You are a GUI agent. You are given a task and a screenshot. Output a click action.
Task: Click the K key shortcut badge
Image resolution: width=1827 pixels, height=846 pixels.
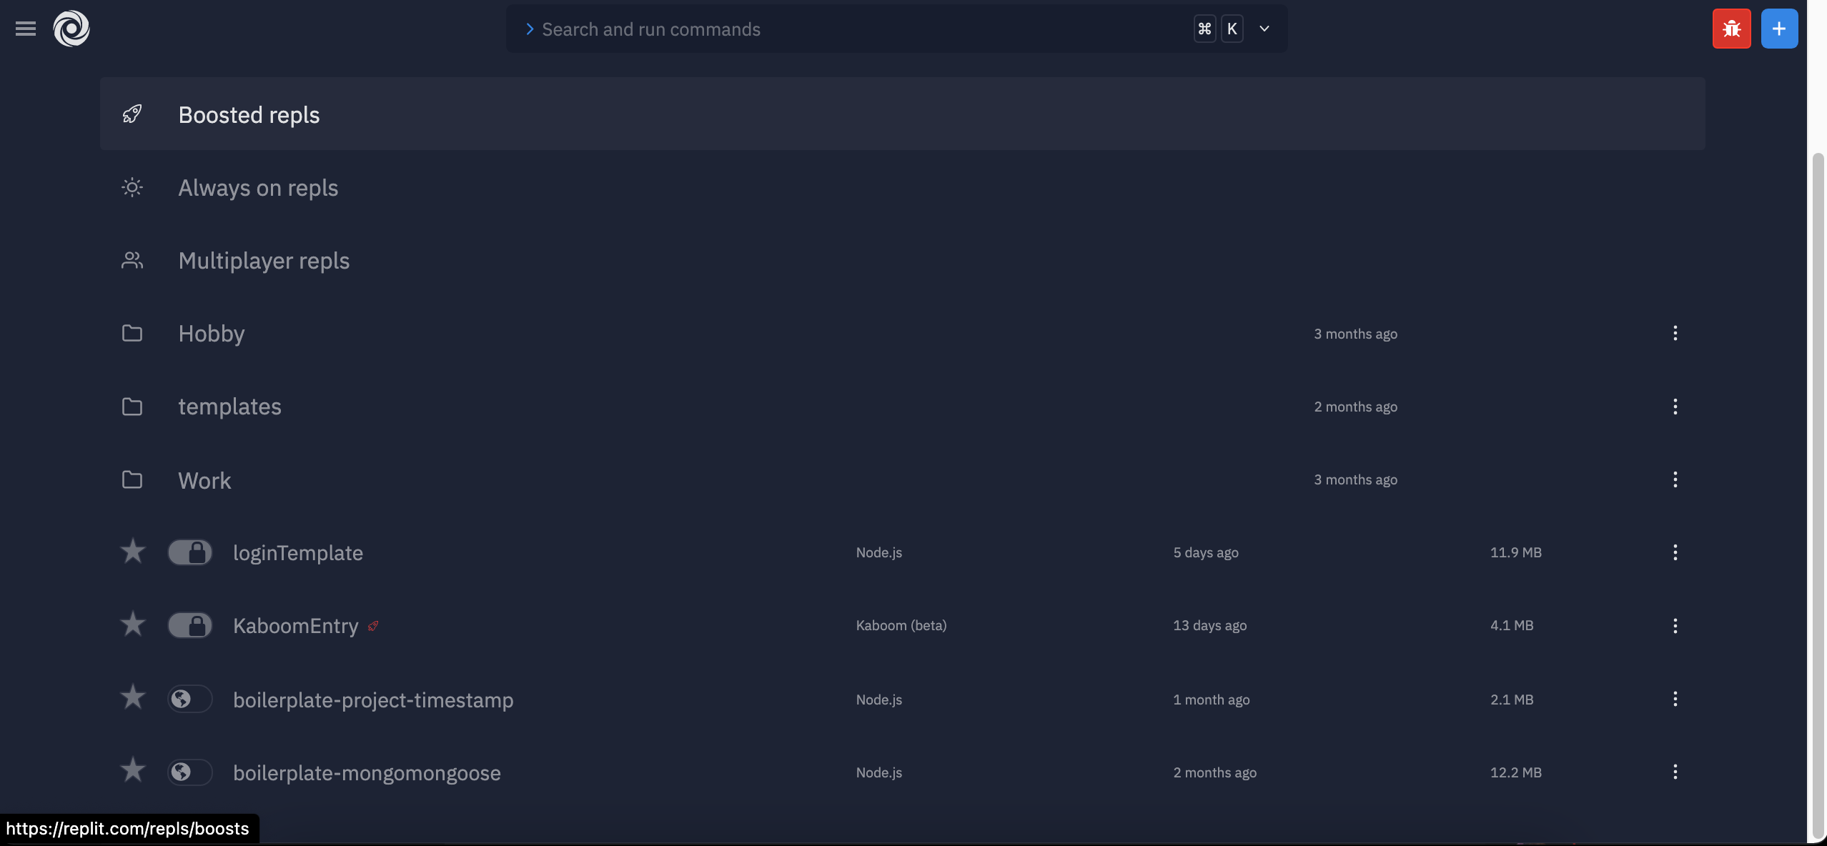click(x=1232, y=29)
